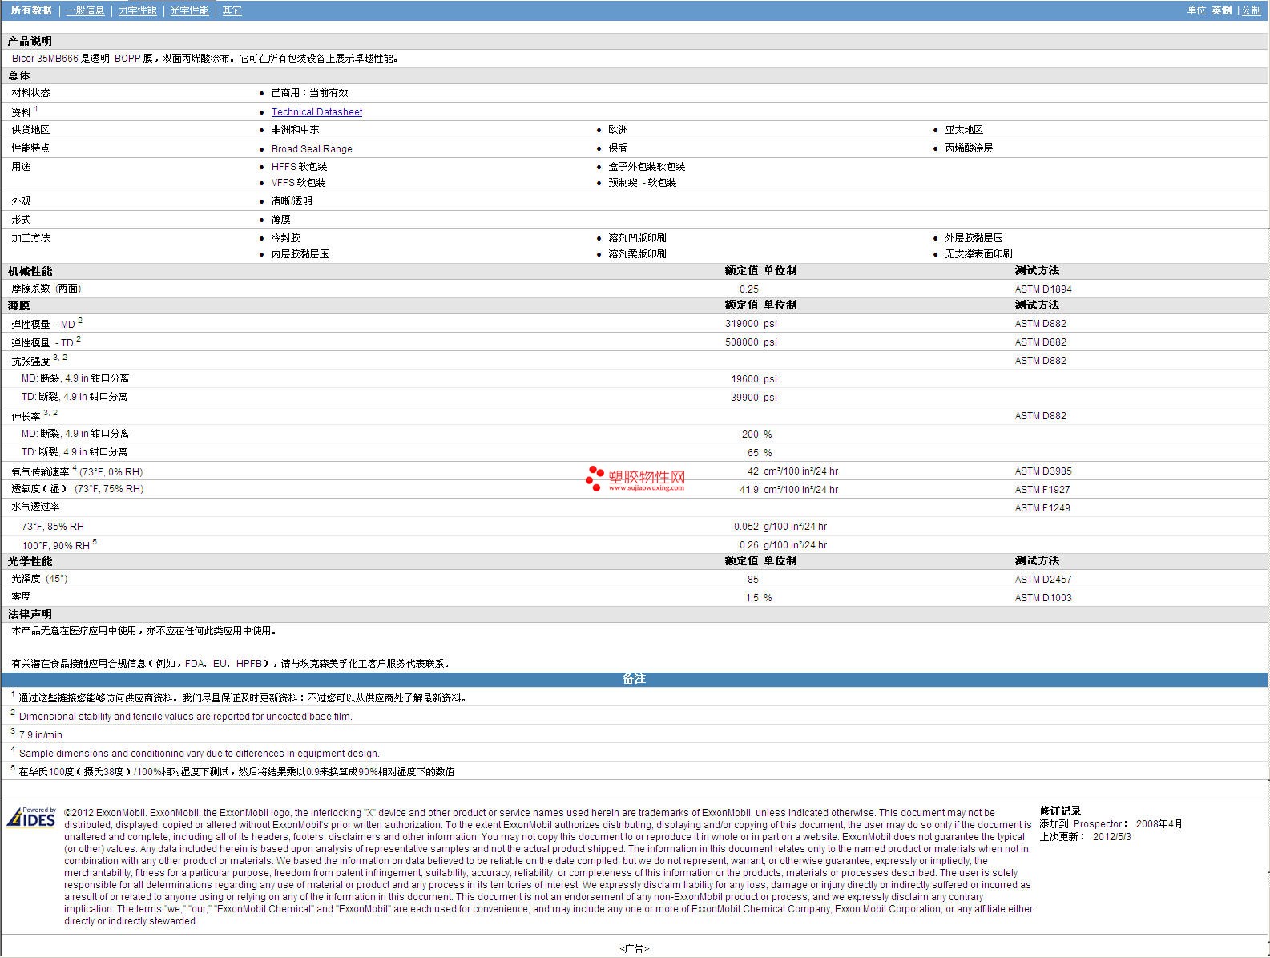Screen dimensions: 1270x958
Task: Click the 65 % TD elongation value
Action: (760, 453)
